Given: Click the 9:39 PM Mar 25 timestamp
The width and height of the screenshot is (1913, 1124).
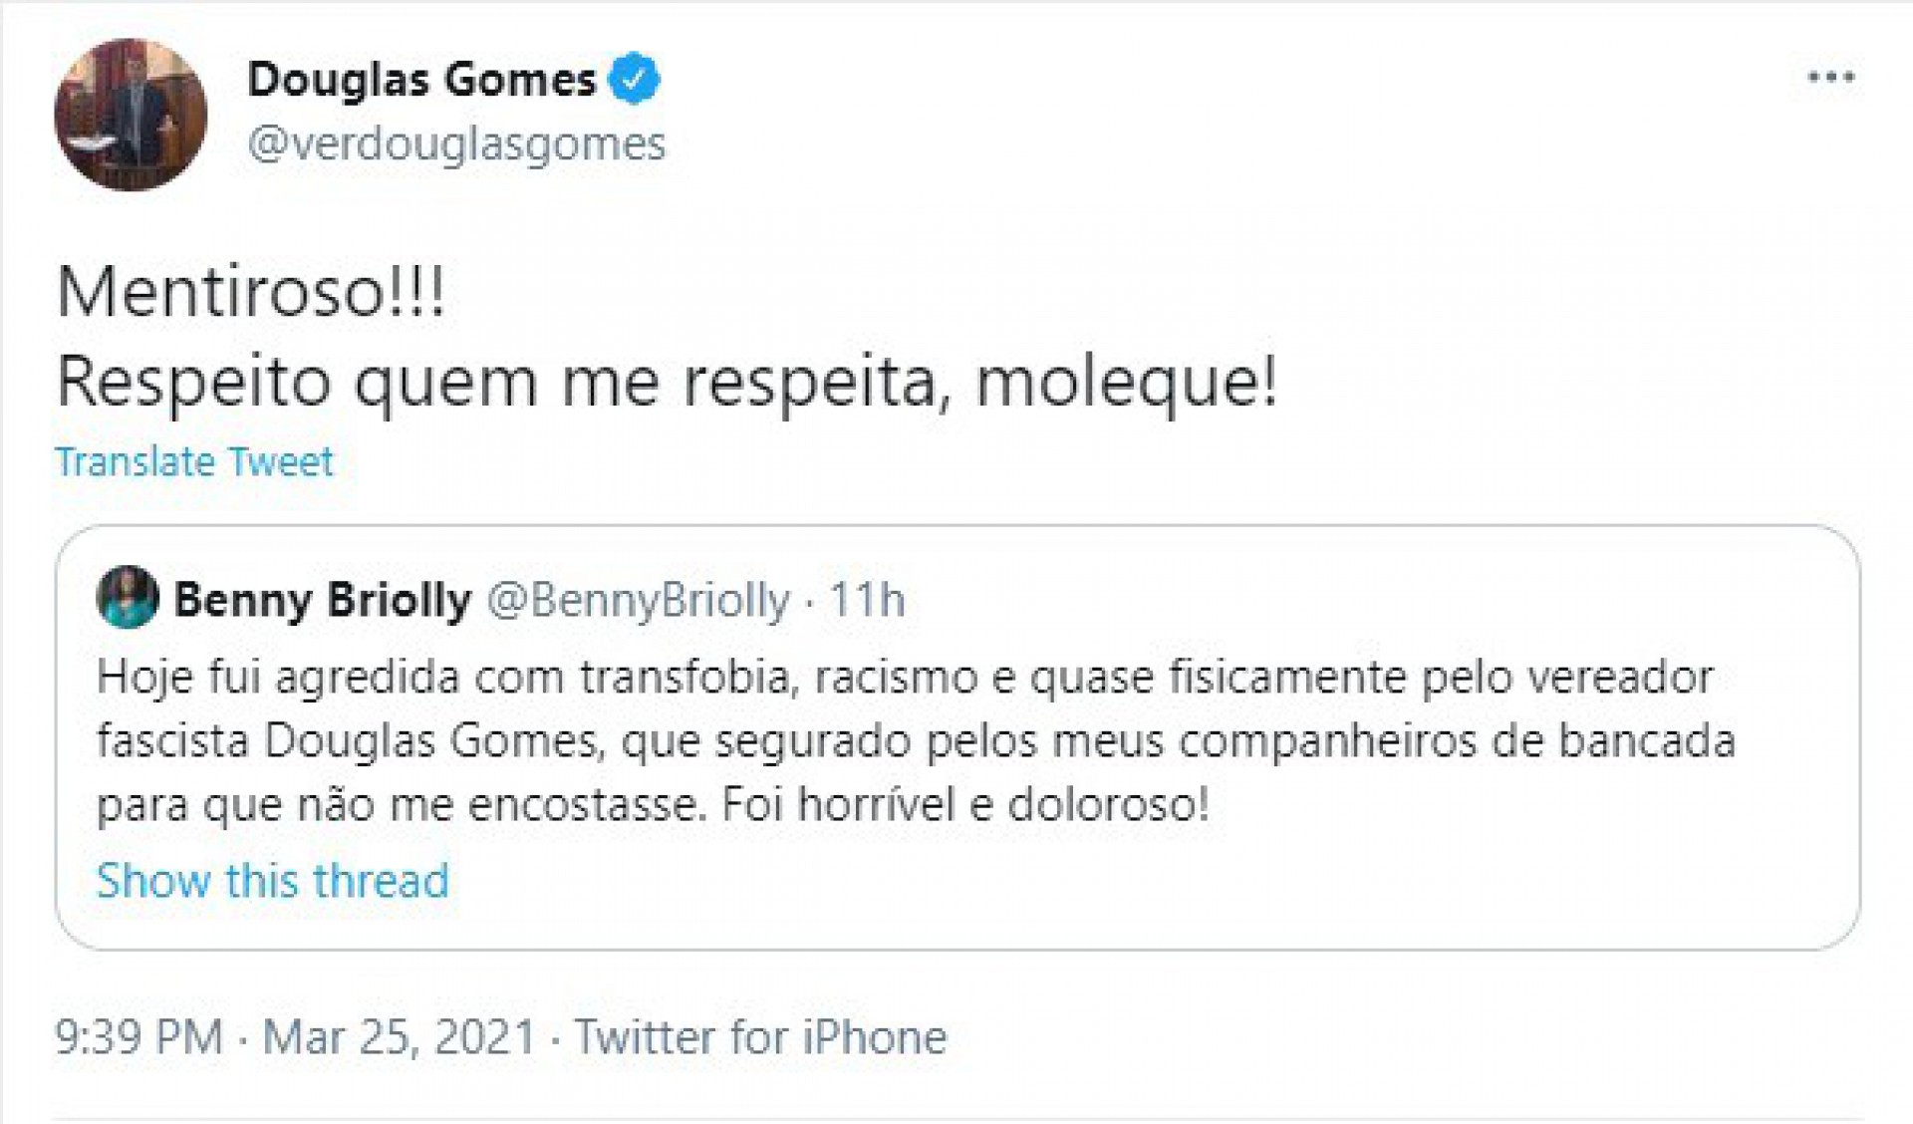Looking at the screenshot, I should click(289, 1036).
